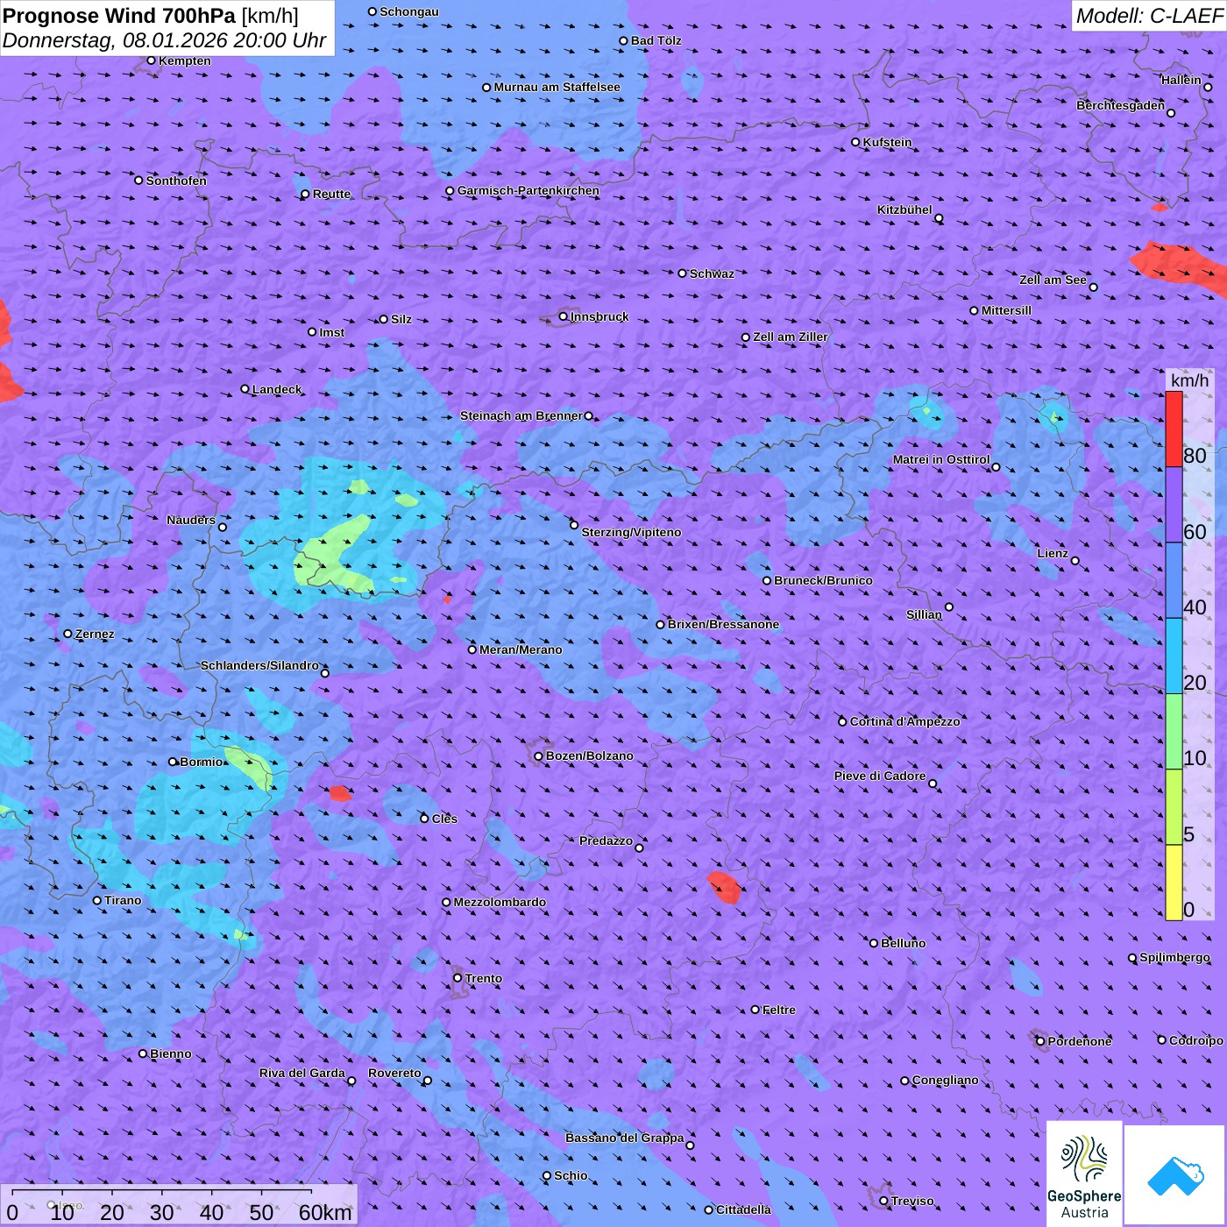Click the green 10–20 legend swatch

coord(1174,732)
